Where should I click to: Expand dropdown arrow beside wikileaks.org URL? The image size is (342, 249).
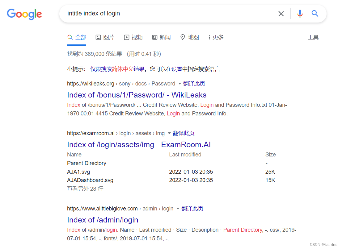point(179,84)
